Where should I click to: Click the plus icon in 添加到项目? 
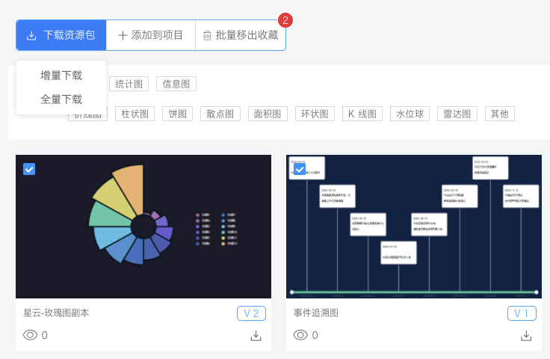(123, 35)
